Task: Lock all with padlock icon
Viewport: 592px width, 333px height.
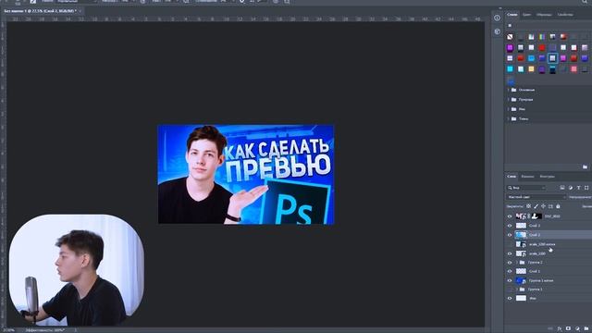Action: click(x=558, y=206)
